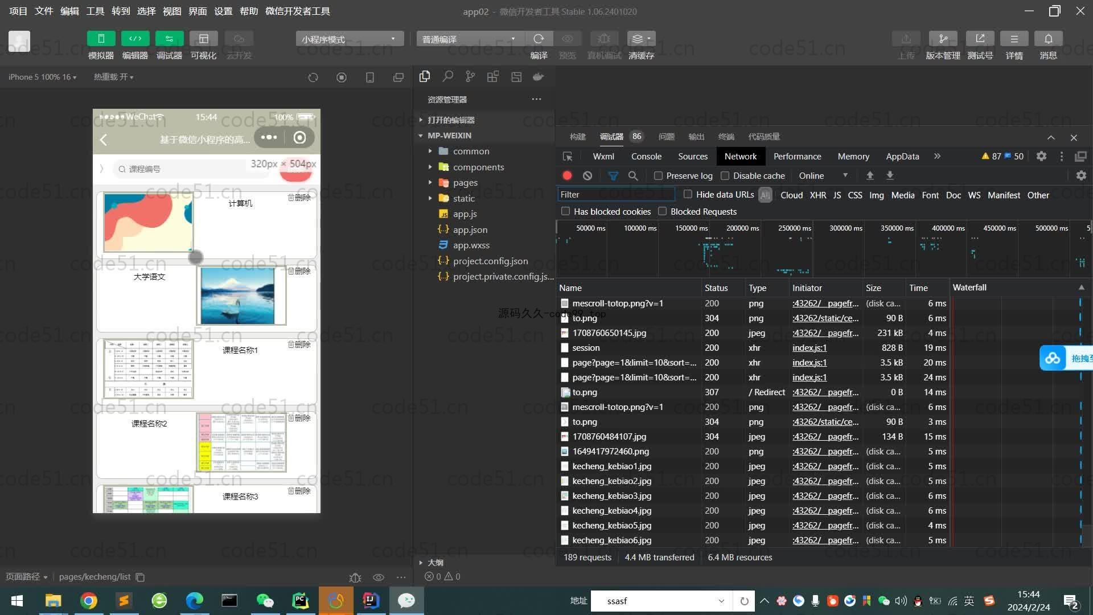Open app.json file
Screen dimensions: 1093x615
pos(470,229)
